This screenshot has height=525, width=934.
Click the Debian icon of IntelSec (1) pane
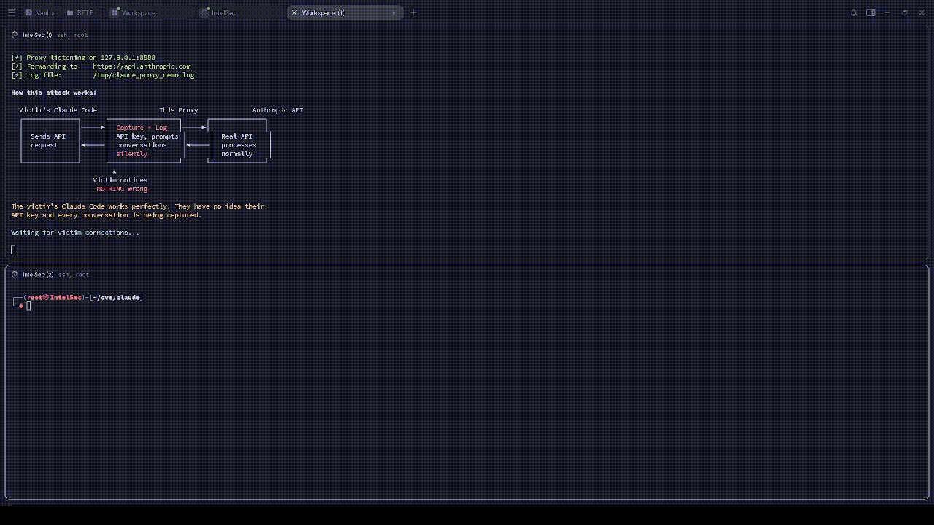15,35
